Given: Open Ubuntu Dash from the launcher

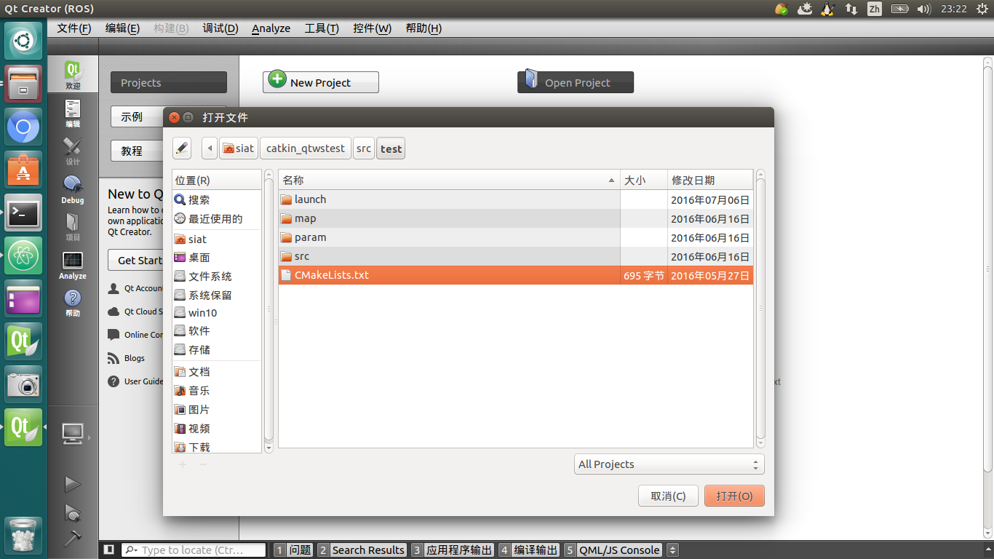Looking at the screenshot, I should (23, 41).
